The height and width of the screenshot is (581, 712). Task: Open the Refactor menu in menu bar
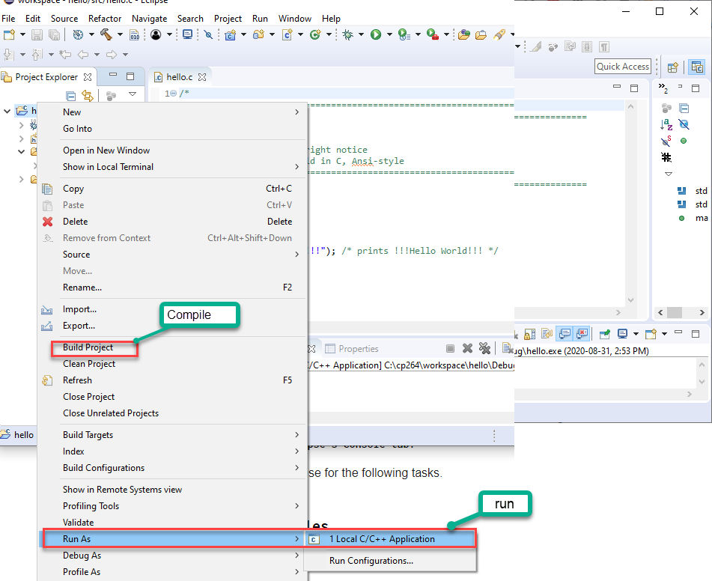click(105, 19)
